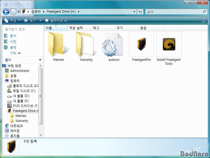The image size is (210, 158).
Task: Sort by the 크기 column header
Action: coord(126,28)
